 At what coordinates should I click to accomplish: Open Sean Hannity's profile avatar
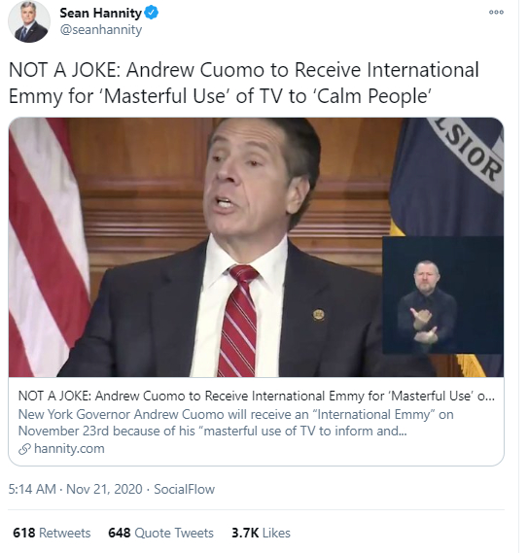tap(29, 21)
